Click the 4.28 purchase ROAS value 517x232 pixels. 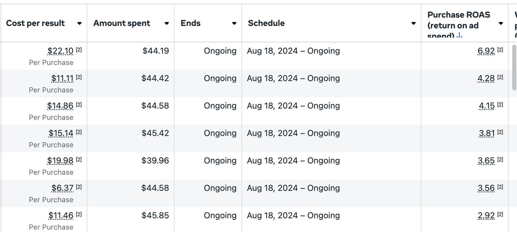pos(486,79)
